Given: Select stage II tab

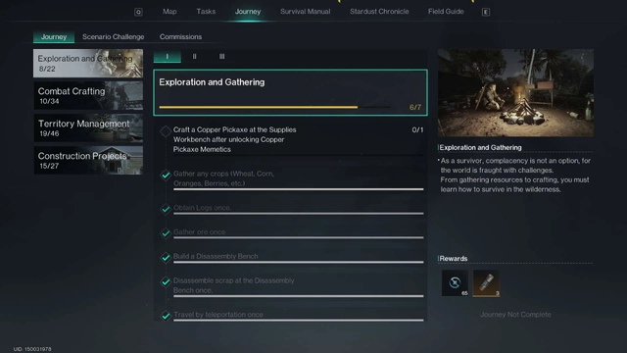Looking at the screenshot, I should click(194, 57).
